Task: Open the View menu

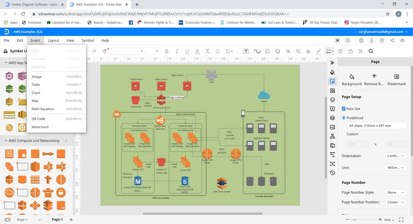Action: pos(70,40)
